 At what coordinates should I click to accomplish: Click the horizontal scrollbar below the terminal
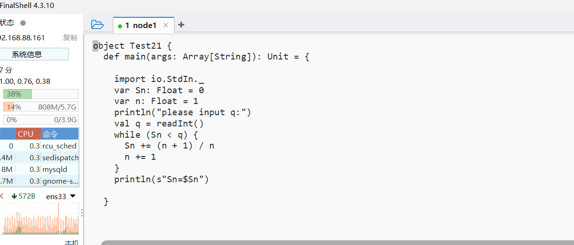[x=337, y=243]
